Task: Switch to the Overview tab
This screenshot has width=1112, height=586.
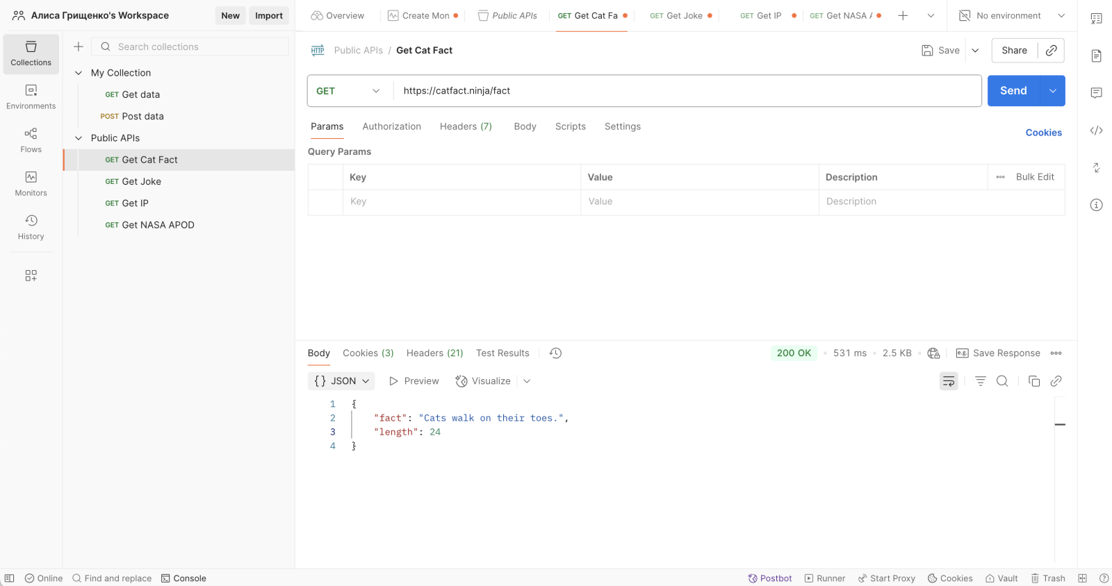Action: click(x=338, y=15)
